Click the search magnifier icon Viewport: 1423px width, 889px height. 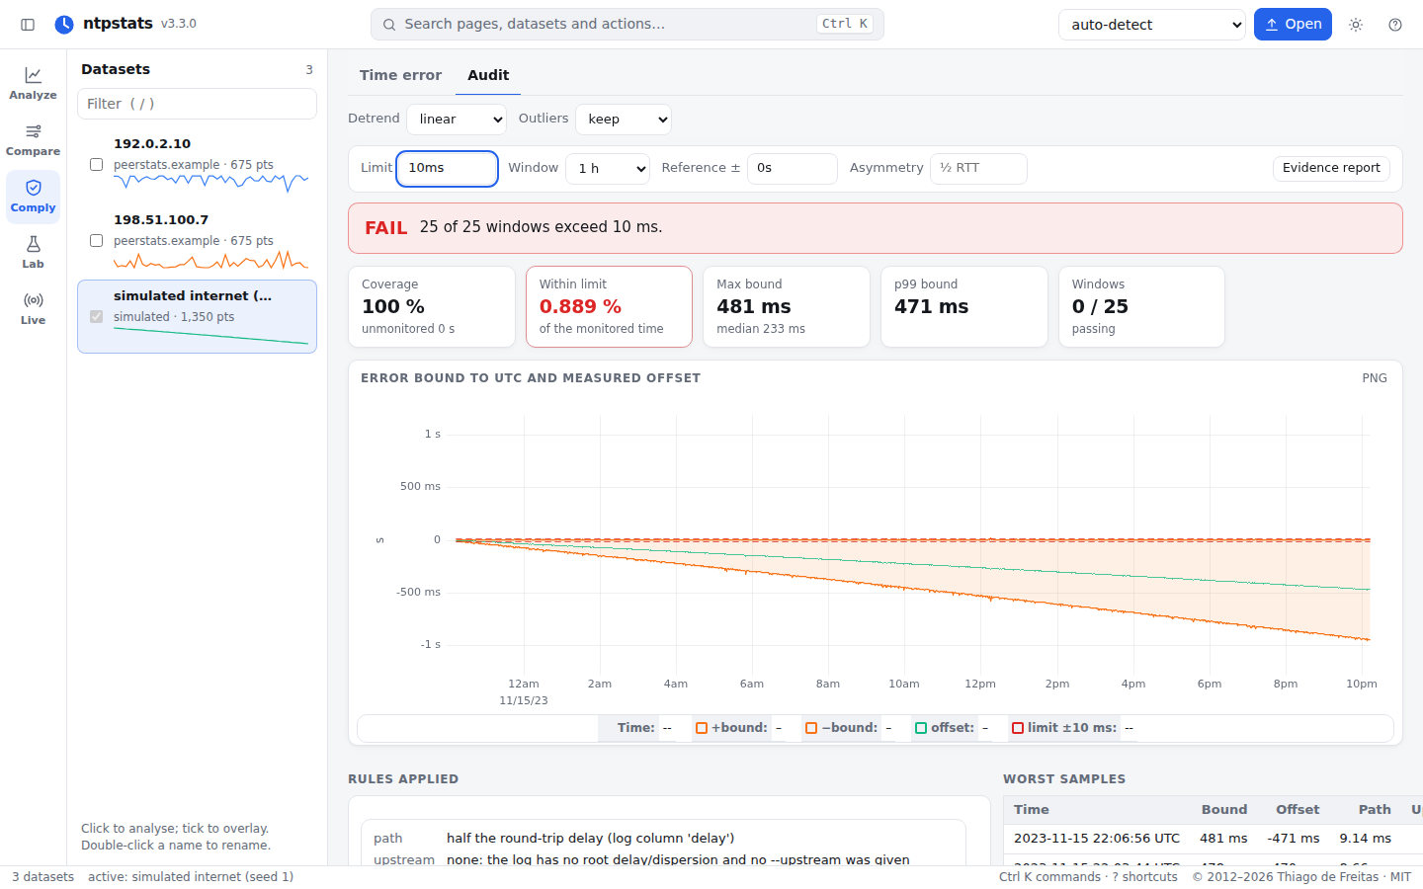pos(389,25)
